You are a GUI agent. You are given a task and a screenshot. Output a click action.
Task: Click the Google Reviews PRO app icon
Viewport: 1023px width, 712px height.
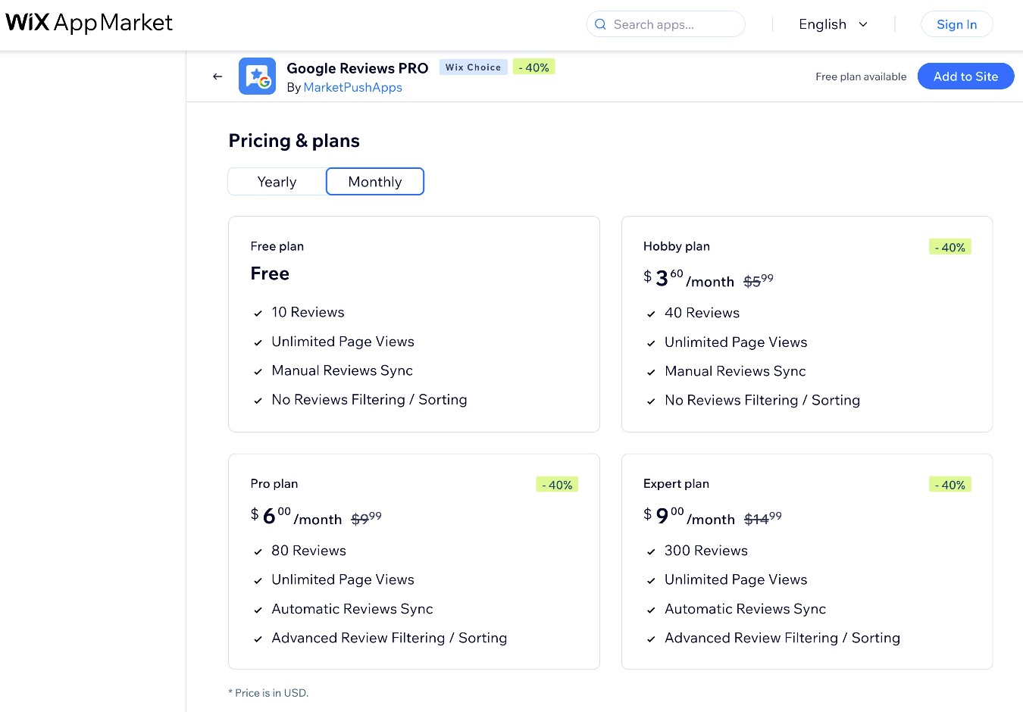pyautogui.click(x=257, y=76)
